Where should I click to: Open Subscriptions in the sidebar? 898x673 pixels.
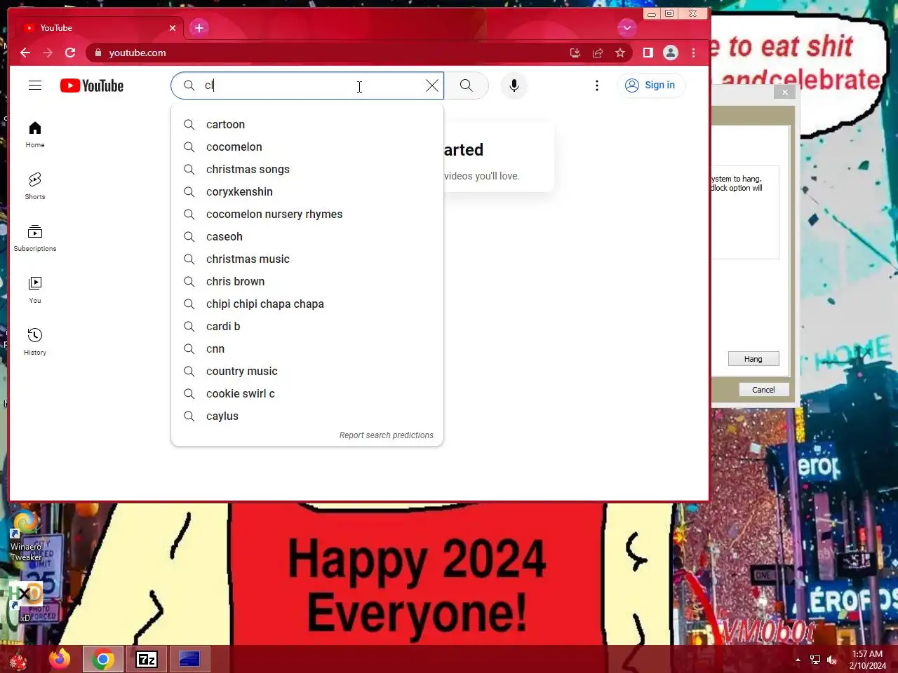[x=35, y=238]
